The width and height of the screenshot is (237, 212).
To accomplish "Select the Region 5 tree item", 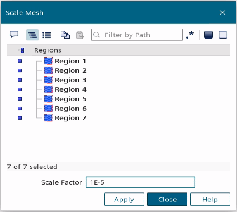I will tap(70, 99).
